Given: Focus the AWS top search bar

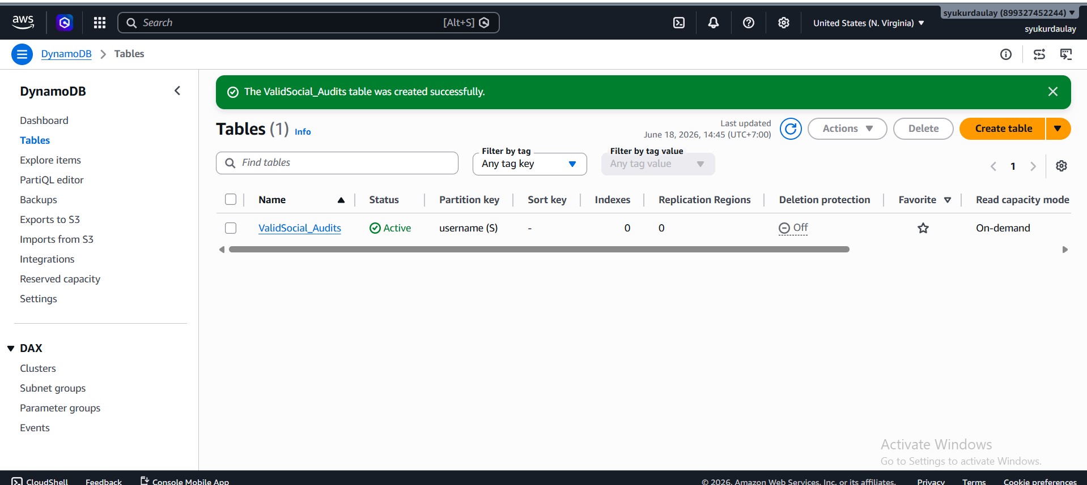Looking at the screenshot, I should pyautogui.click(x=308, y=23).
